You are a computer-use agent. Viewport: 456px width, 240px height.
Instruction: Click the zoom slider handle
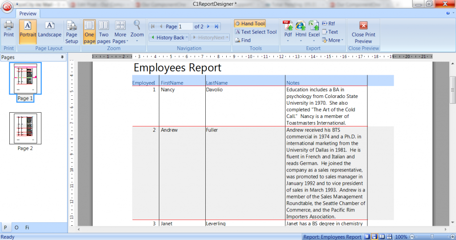[432, 237]
